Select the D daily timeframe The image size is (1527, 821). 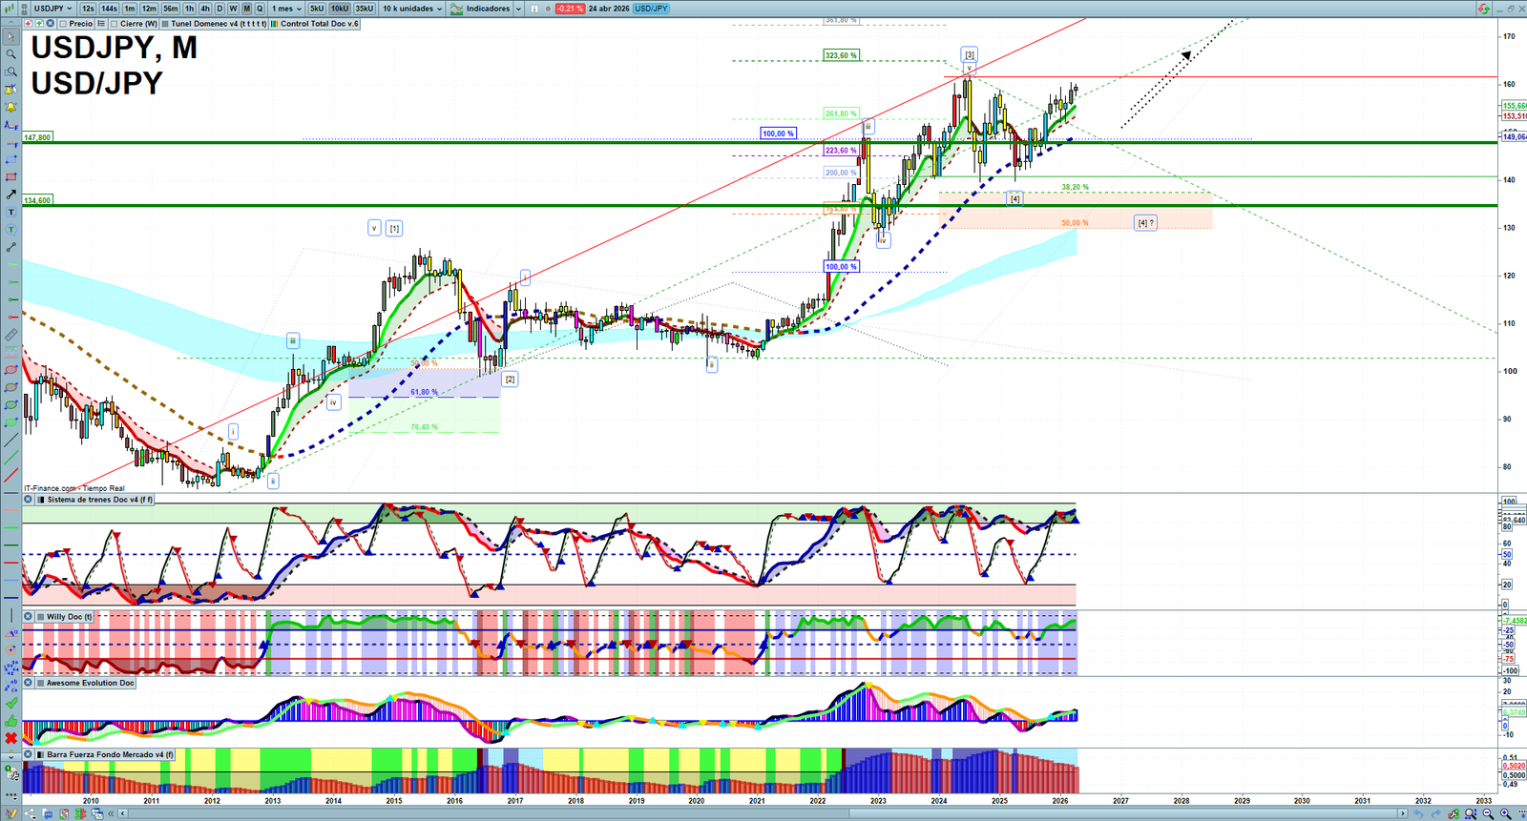(x=220, y=9)
